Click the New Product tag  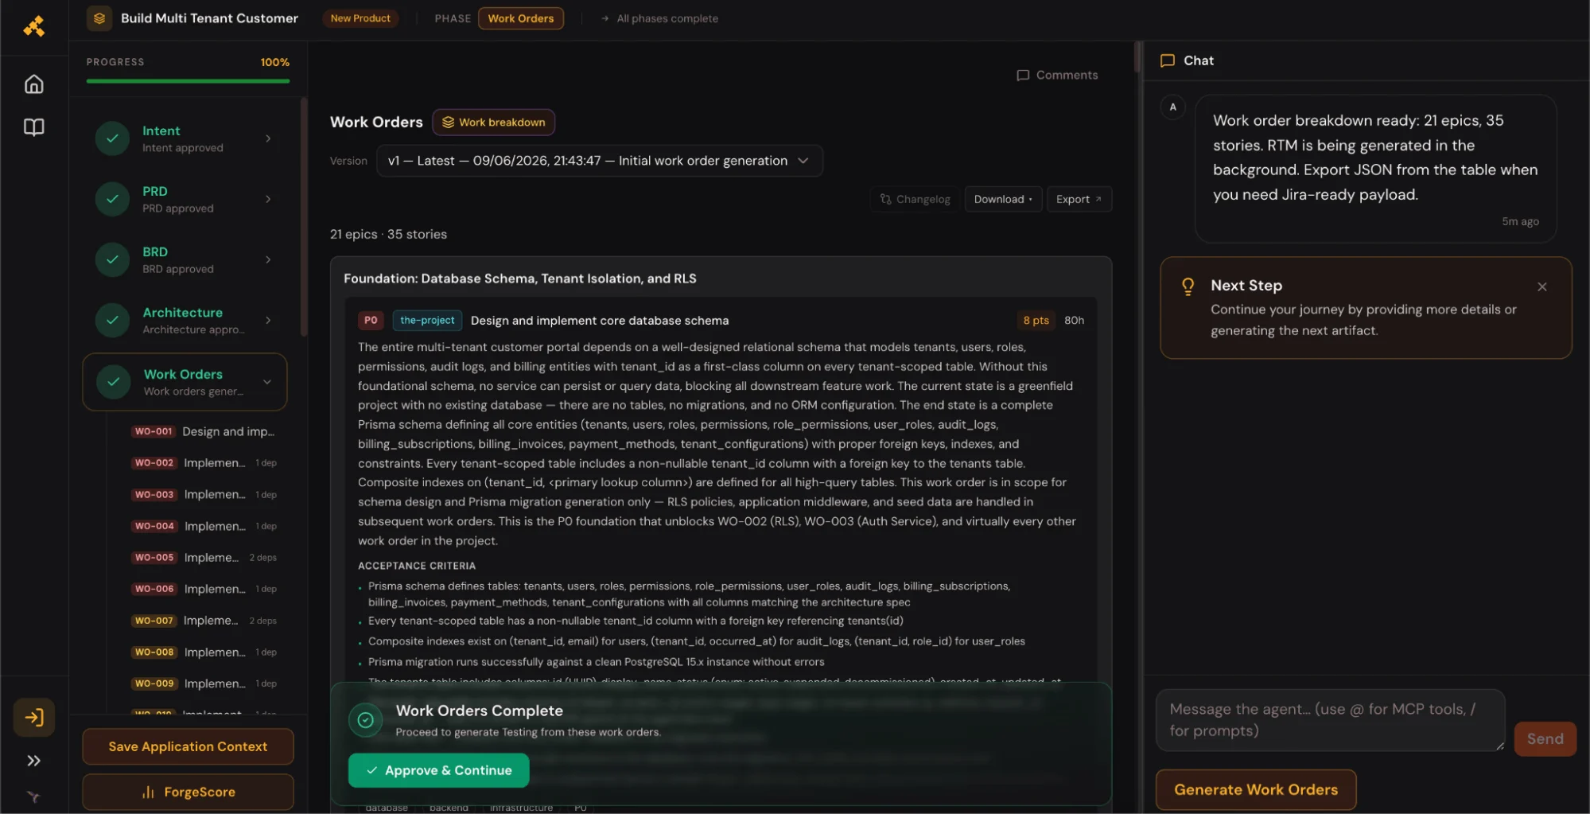tap(360, 18)
